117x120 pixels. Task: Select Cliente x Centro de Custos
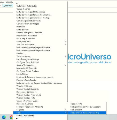40,101
